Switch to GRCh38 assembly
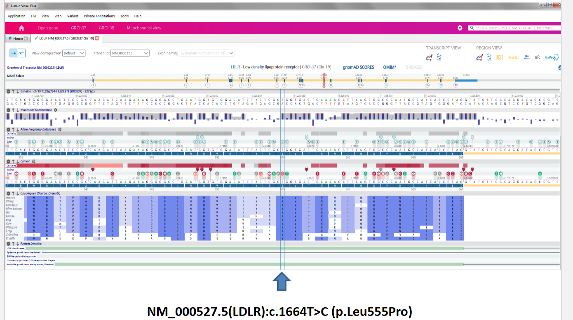Screen dimensions: 573x320 pyautogui.click(x=106, y=28)
